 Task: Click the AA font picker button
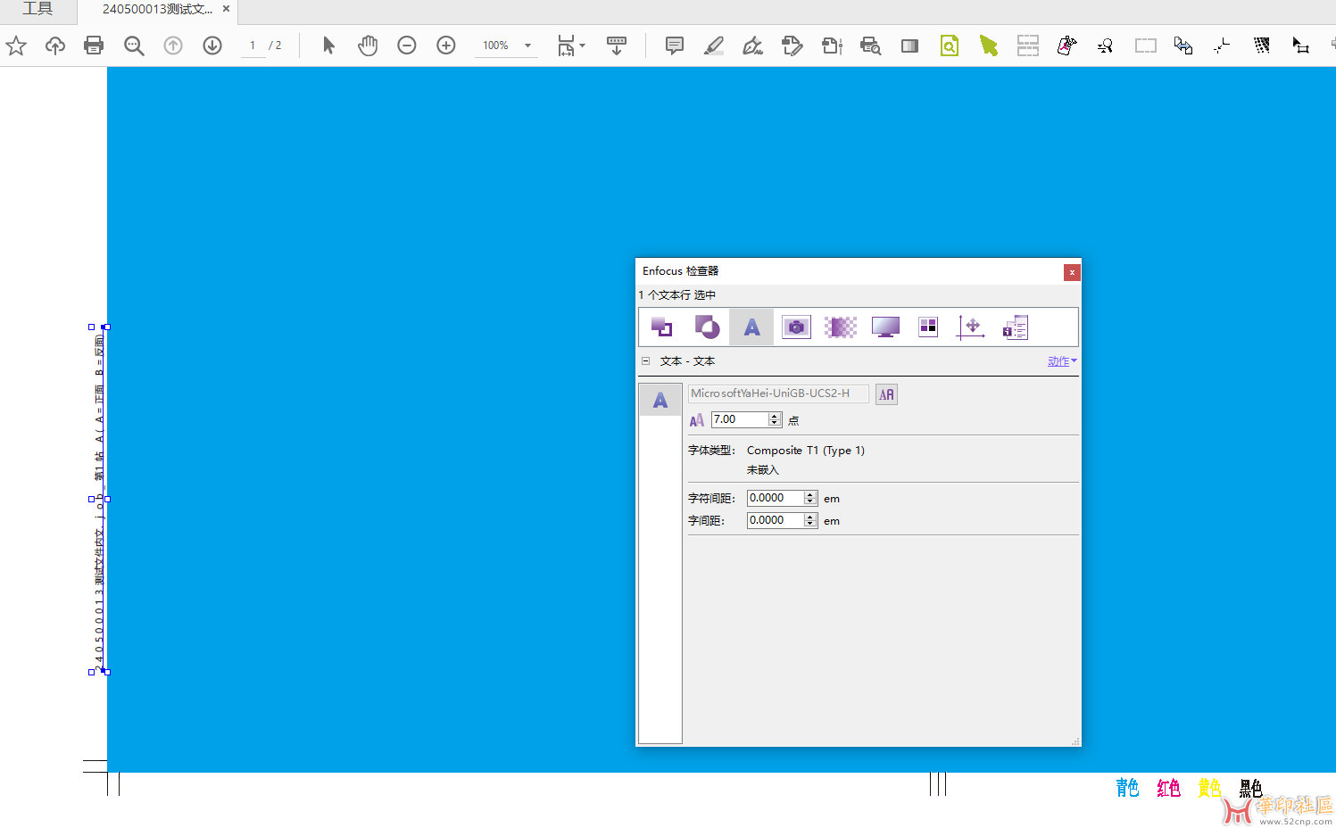886,394
